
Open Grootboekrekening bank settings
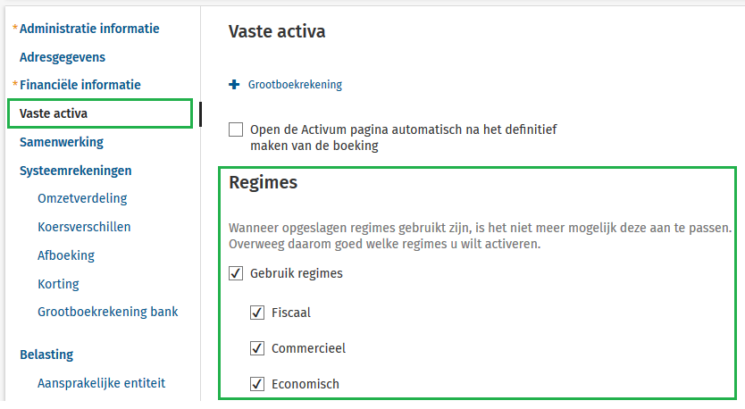point(107,312)
